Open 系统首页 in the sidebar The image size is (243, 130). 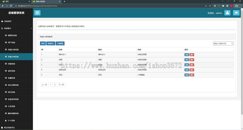pyautogui.click(x=16, y=21)
